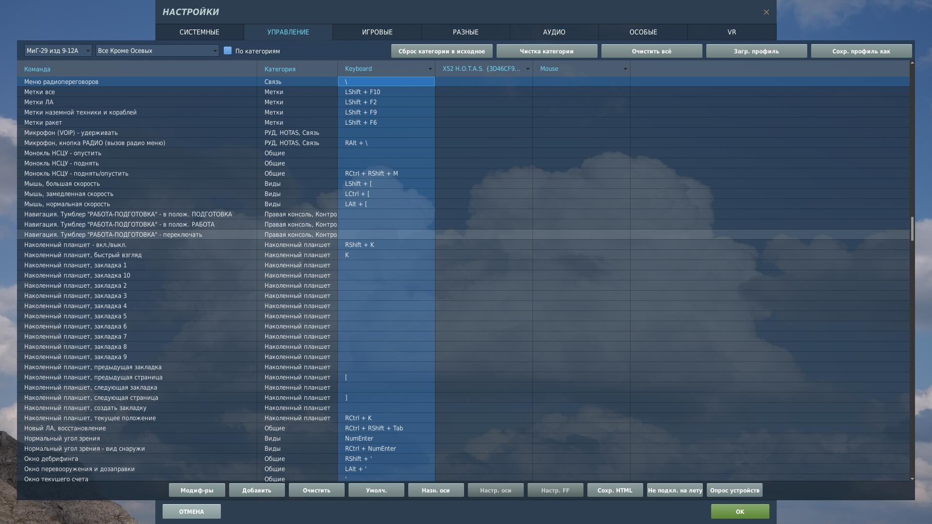Click the Модиф-ры button

tap(197, 490)
